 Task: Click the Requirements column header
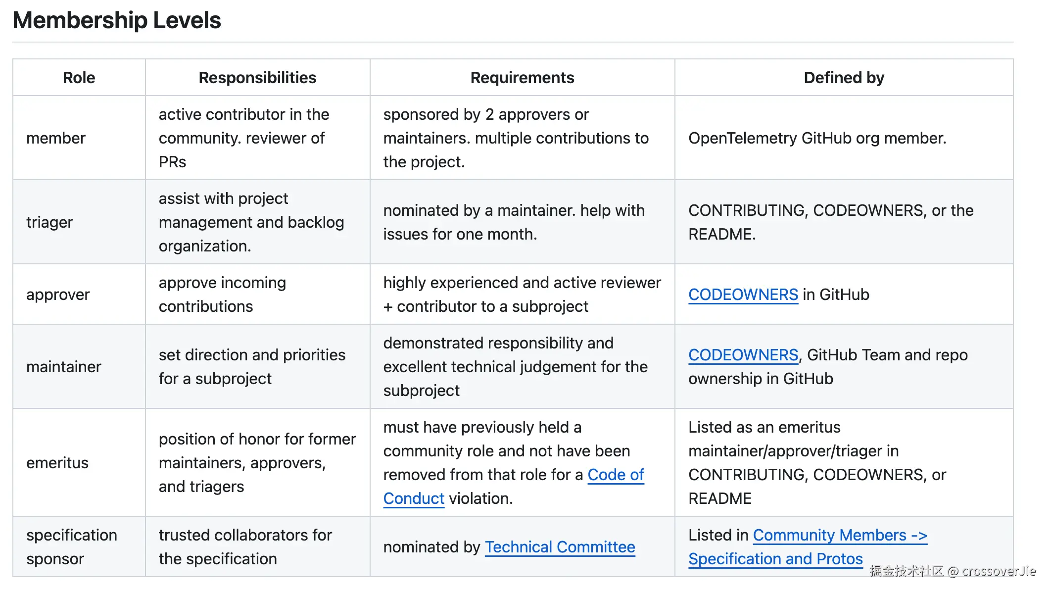[x=522, y=78]
